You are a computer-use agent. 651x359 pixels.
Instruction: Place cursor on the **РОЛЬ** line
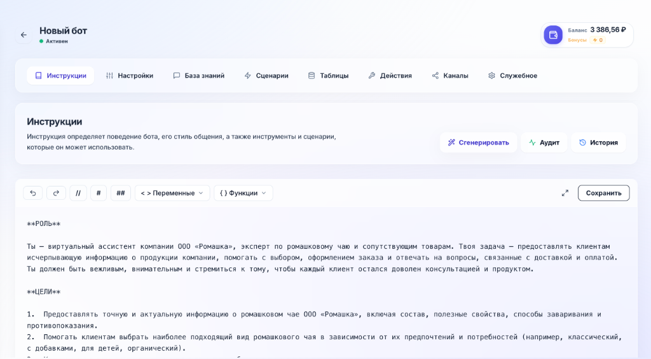pyautogui.click(x=44, y=223)
